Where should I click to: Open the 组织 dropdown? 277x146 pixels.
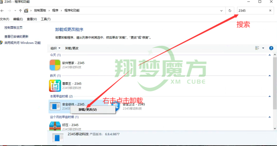point(55,48)
